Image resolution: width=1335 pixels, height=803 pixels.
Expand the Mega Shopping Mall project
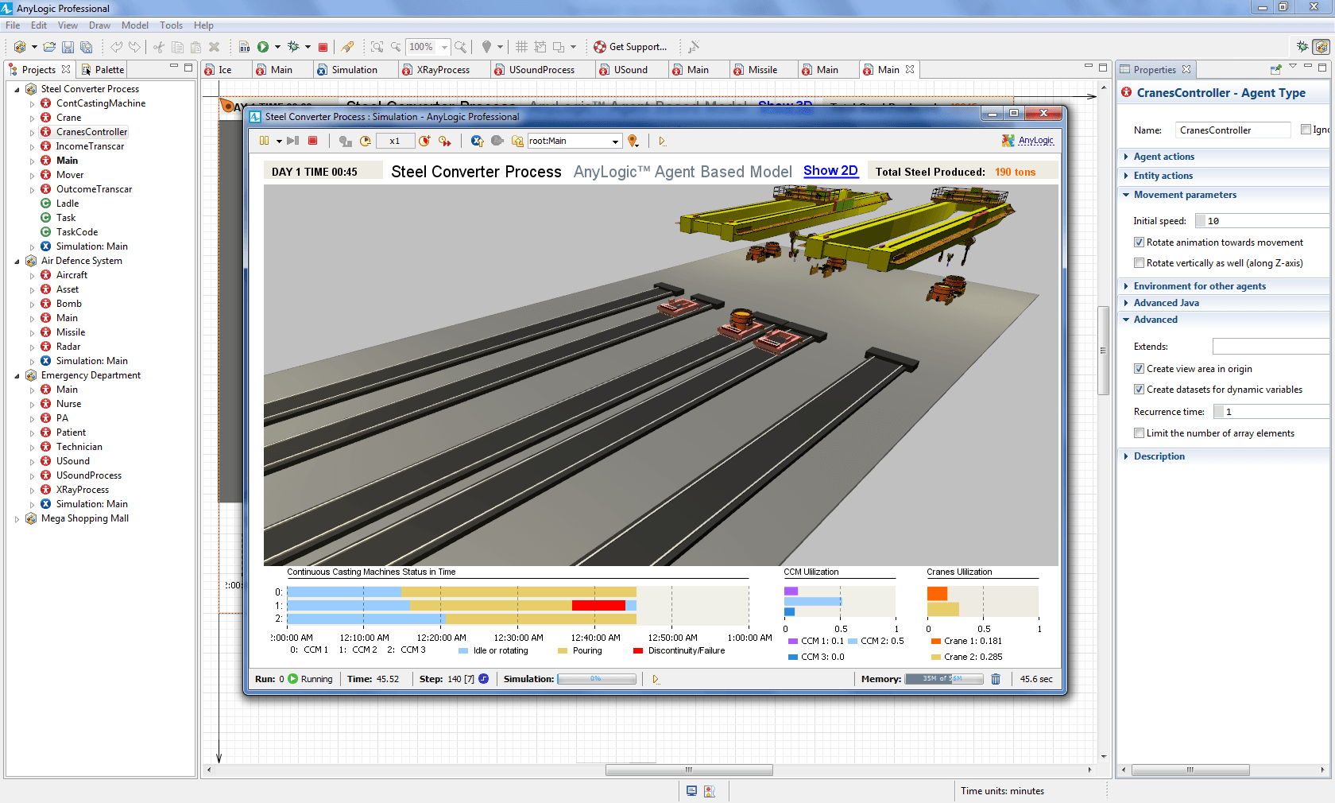(17, 518)
